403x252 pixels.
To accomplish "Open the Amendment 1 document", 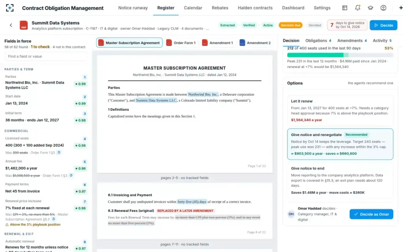I will (x=217, y=43).
